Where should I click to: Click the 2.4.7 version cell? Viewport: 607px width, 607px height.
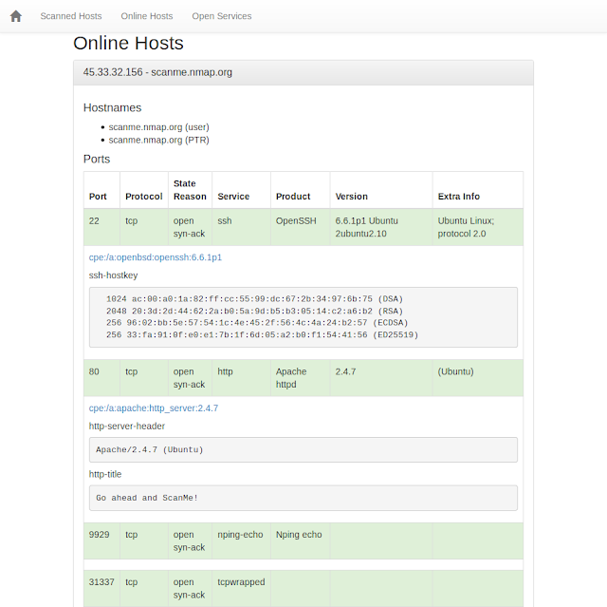381,378
